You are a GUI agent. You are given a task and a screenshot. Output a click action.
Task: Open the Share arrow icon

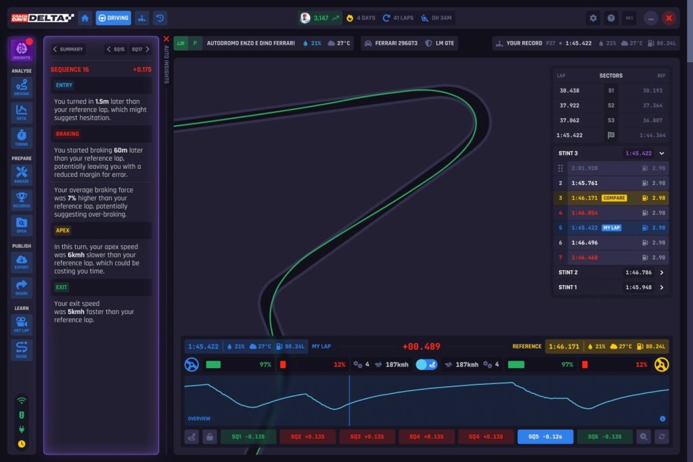point(22,288)
